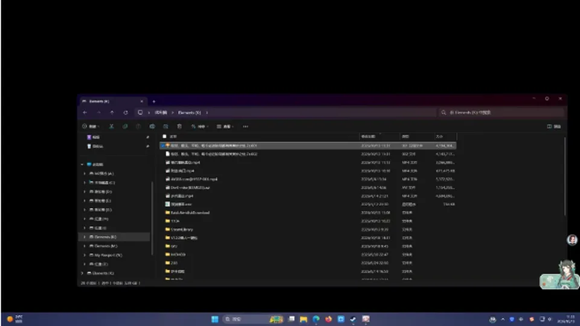The width and height of the screenshot is (580, 326).
Task: Go up one folder level
Action: tap(112, 112)
